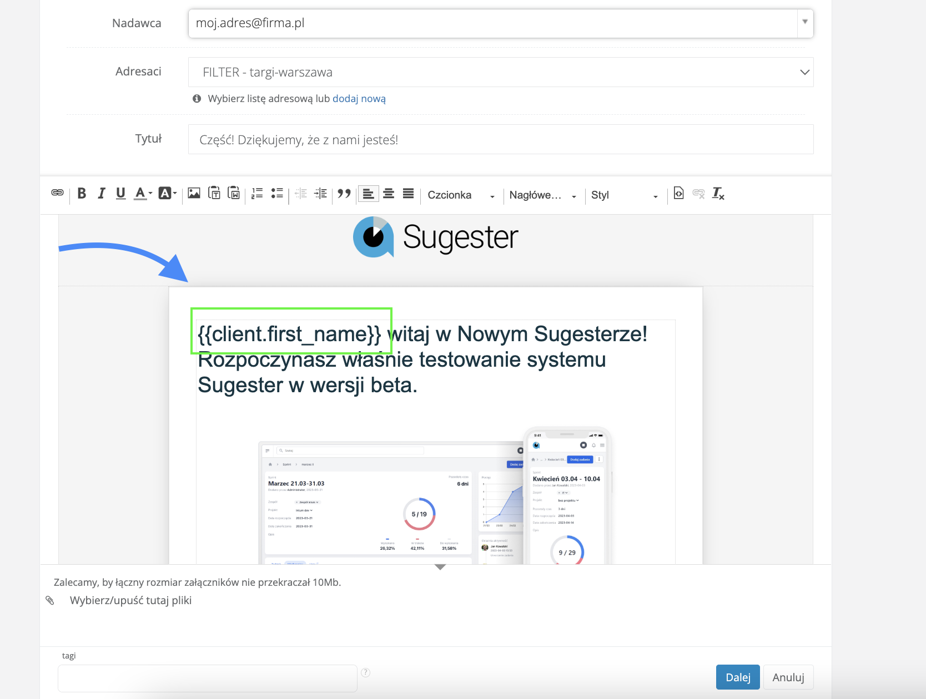Click the sender field moj.adres@firma.pl
Screen dimensions: 926x699
493,23
